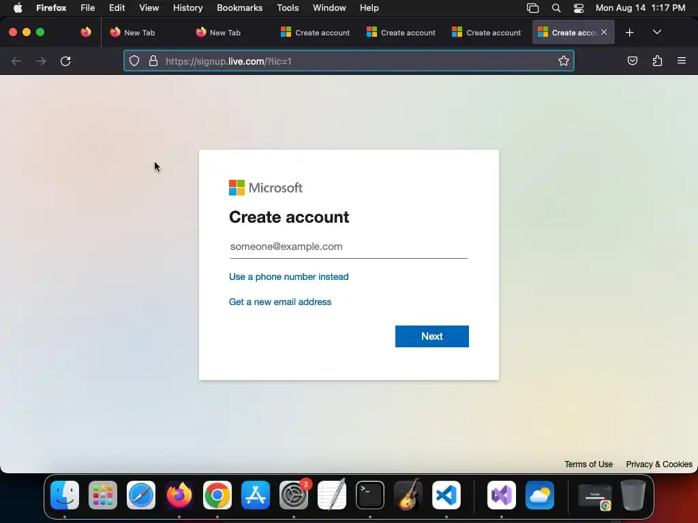Open the Bookmarks menu
Screen dimensions: 698x523
239,7
